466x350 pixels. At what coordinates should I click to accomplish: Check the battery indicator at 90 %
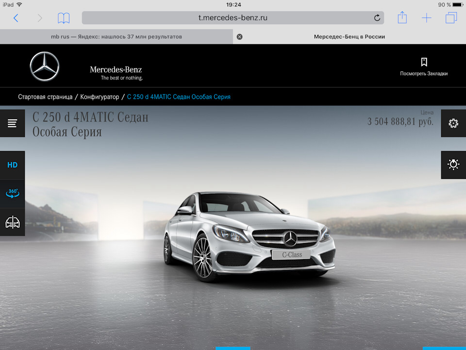click(x=450, y=5)
